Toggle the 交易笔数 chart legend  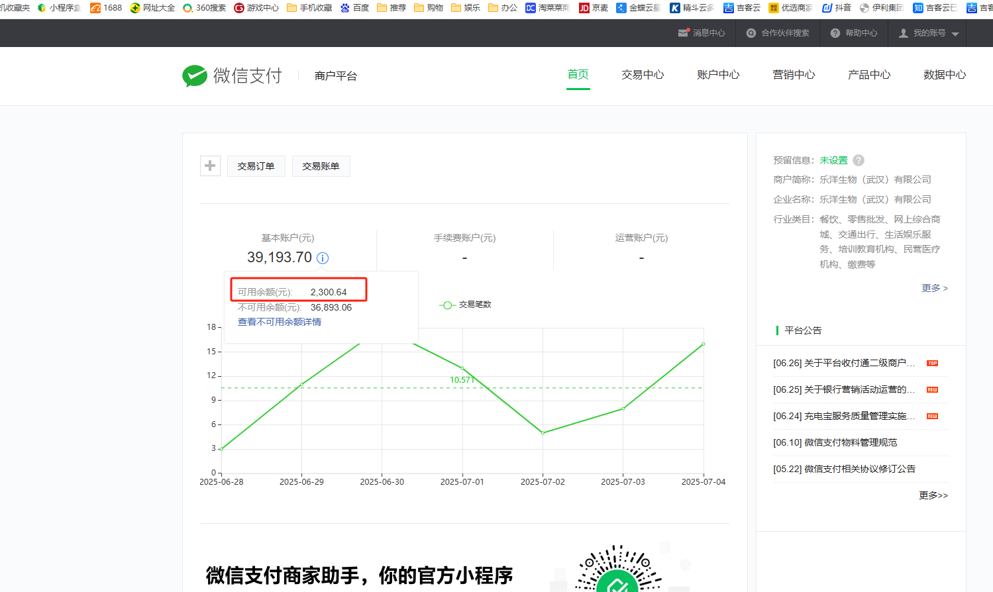465,305
